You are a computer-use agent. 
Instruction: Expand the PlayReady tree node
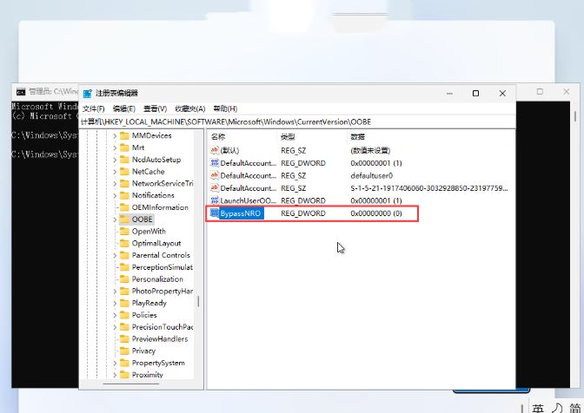pos(115,304)
